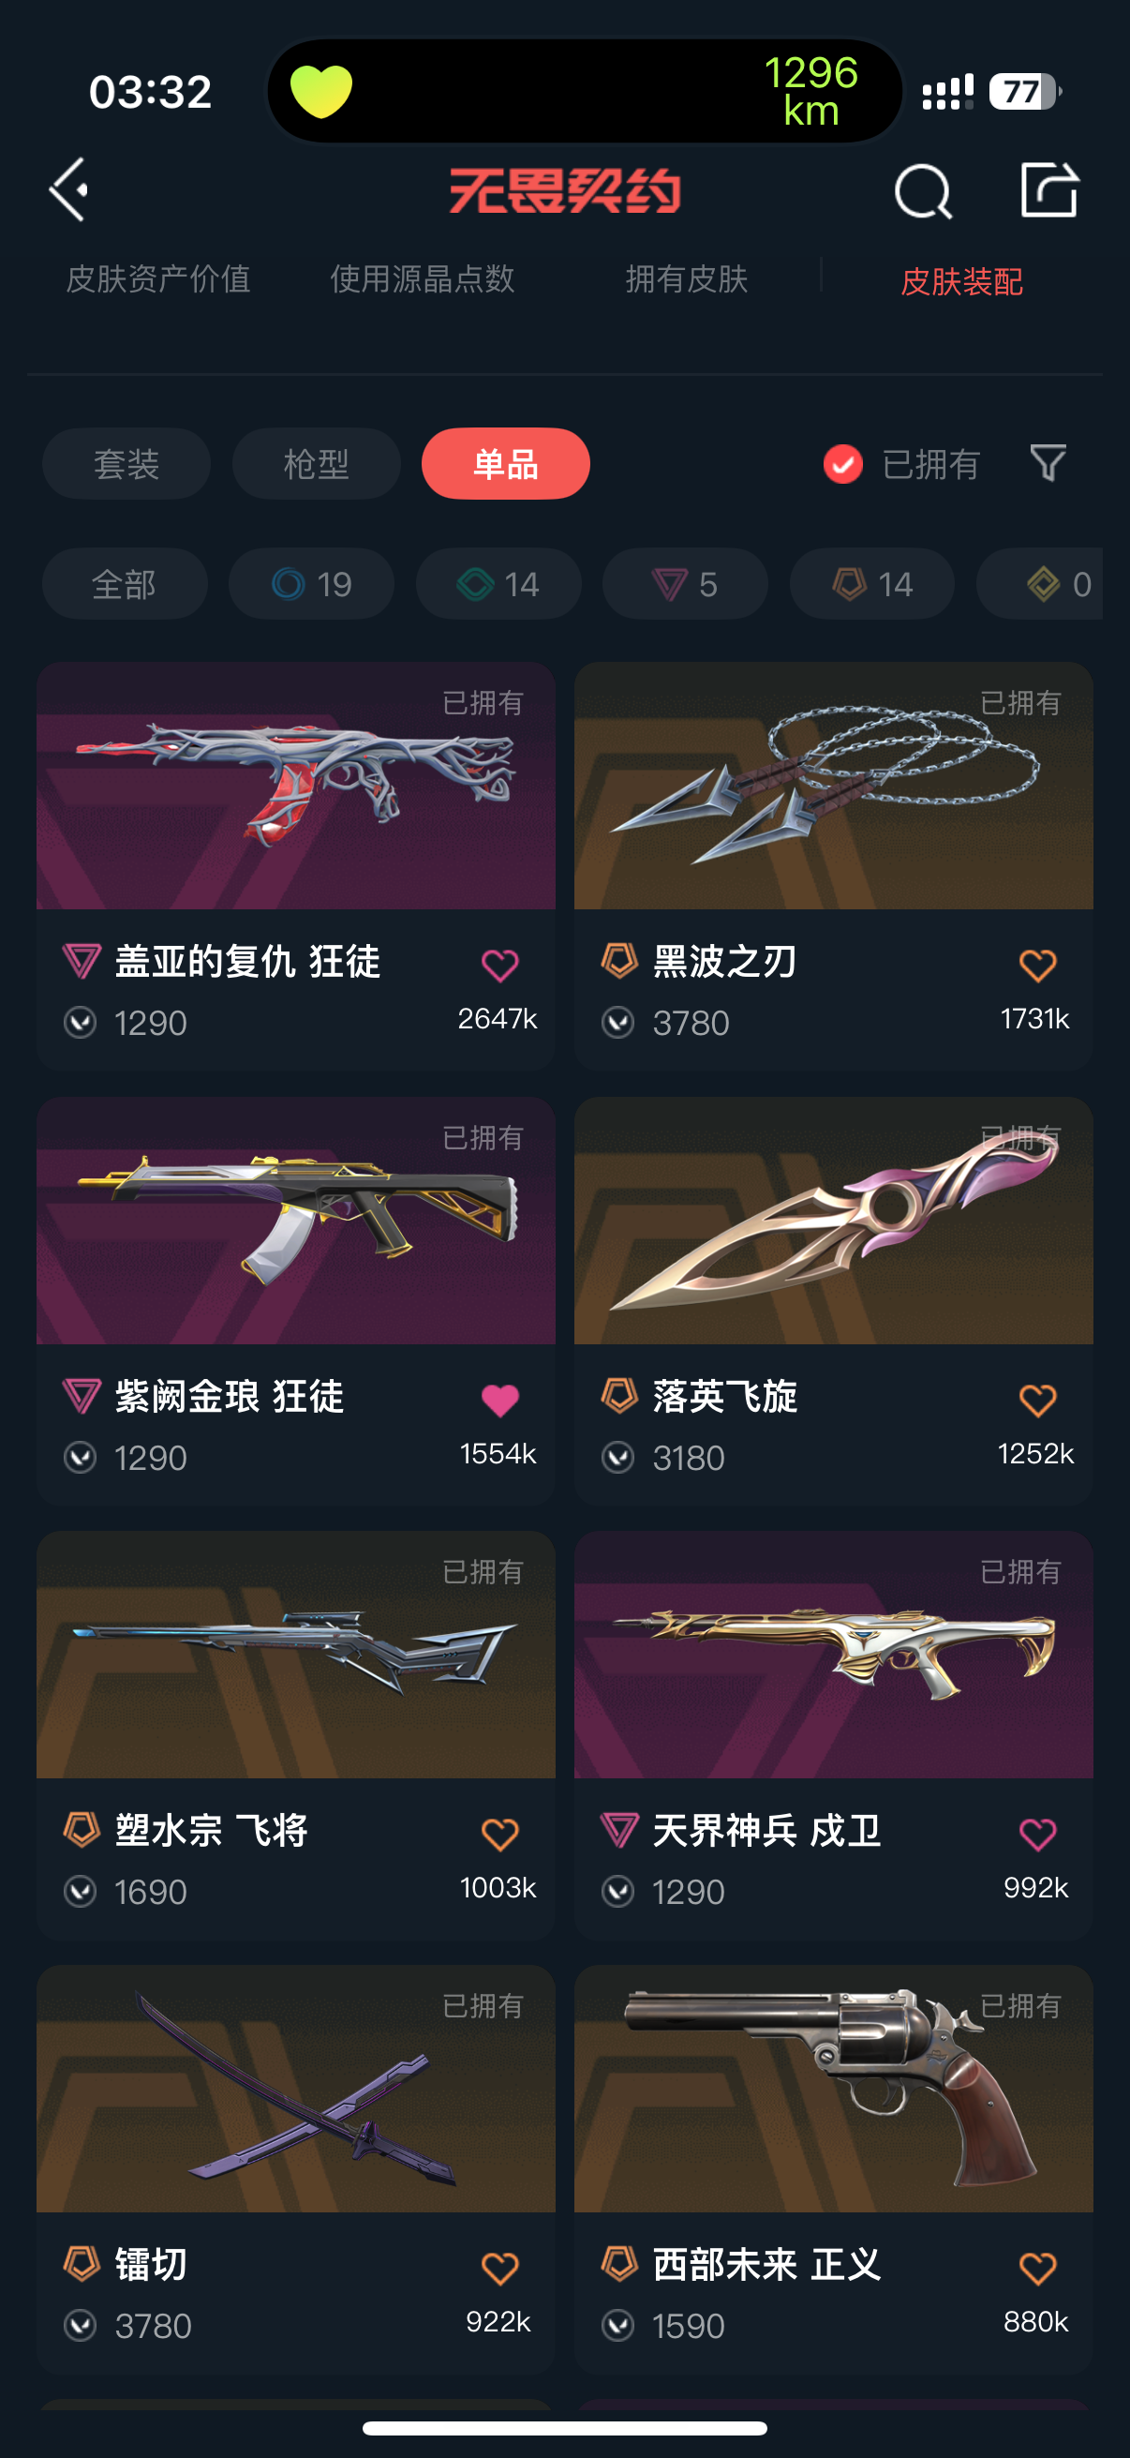Select orange tier filter showing 14

[x=871, y=584]
